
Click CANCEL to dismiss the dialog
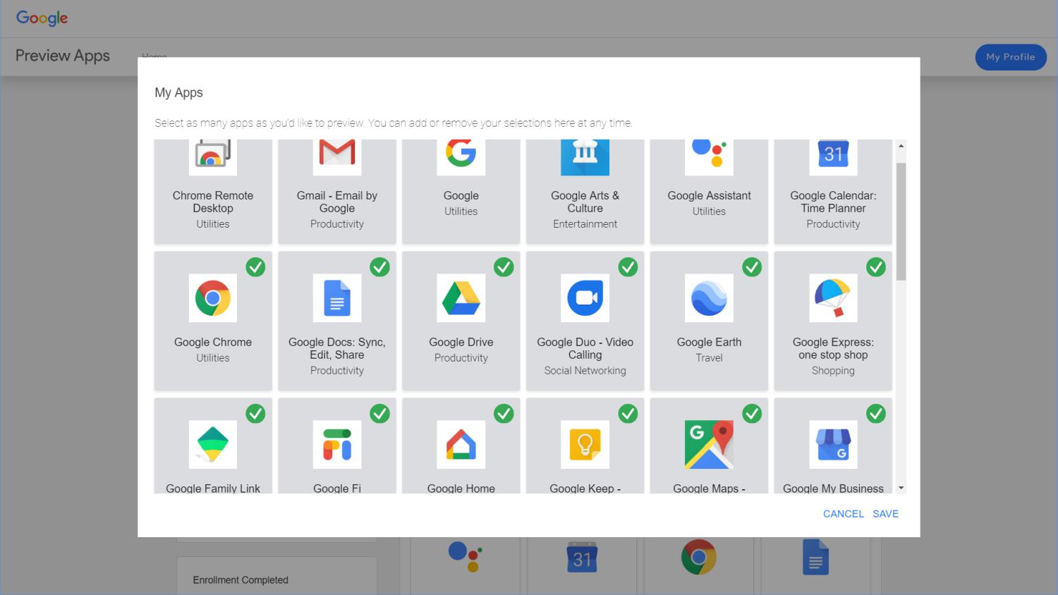pyautogui.click(x=843, y=514)
